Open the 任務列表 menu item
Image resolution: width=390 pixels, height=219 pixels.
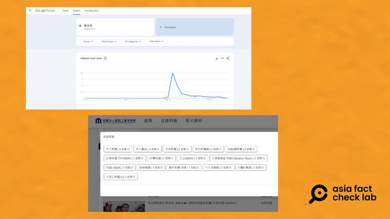[169, 120]
